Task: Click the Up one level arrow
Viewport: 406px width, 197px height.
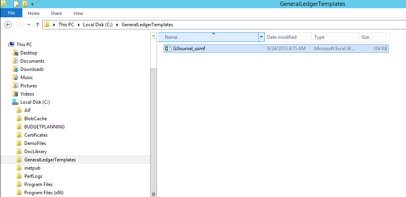Action: click(38, 25)
